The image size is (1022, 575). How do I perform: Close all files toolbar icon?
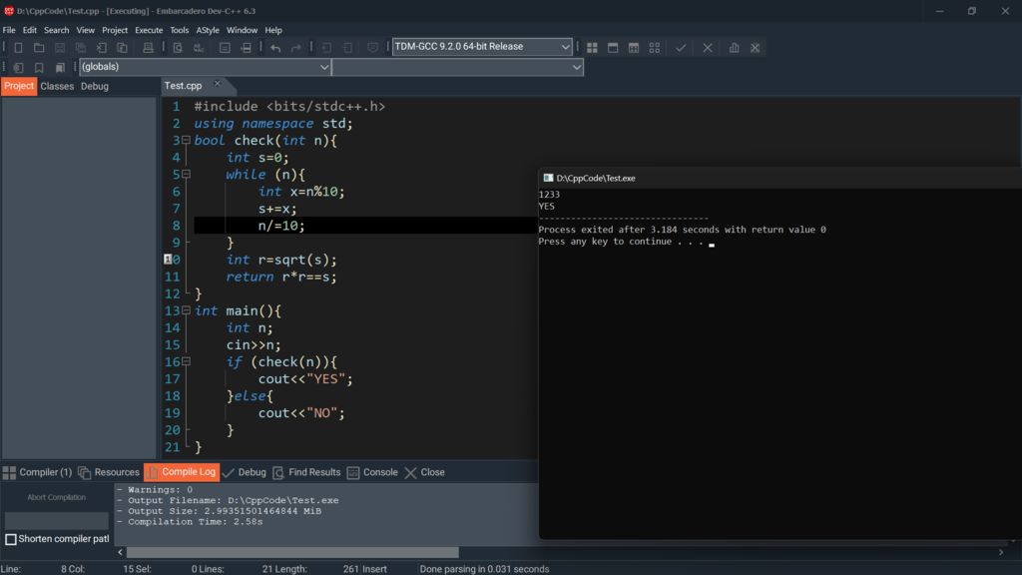(122, 48)
